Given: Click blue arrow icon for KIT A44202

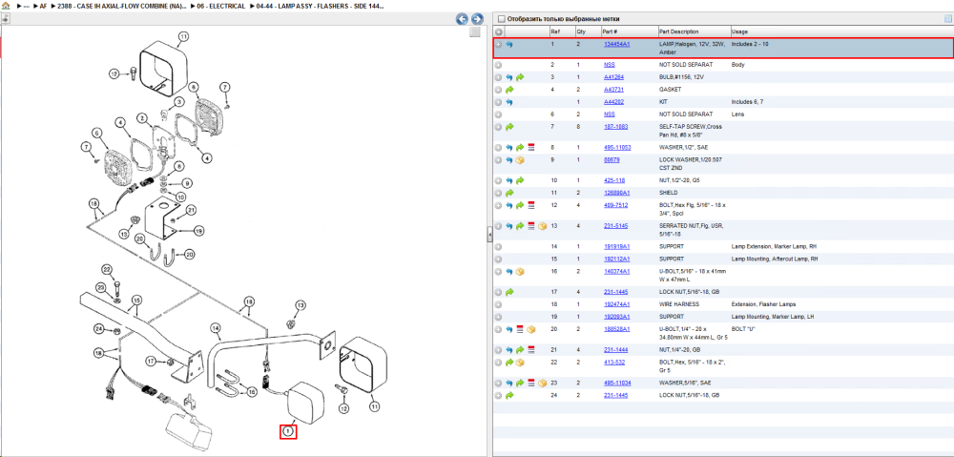Looking at the screenshot, I should (509, 102).
